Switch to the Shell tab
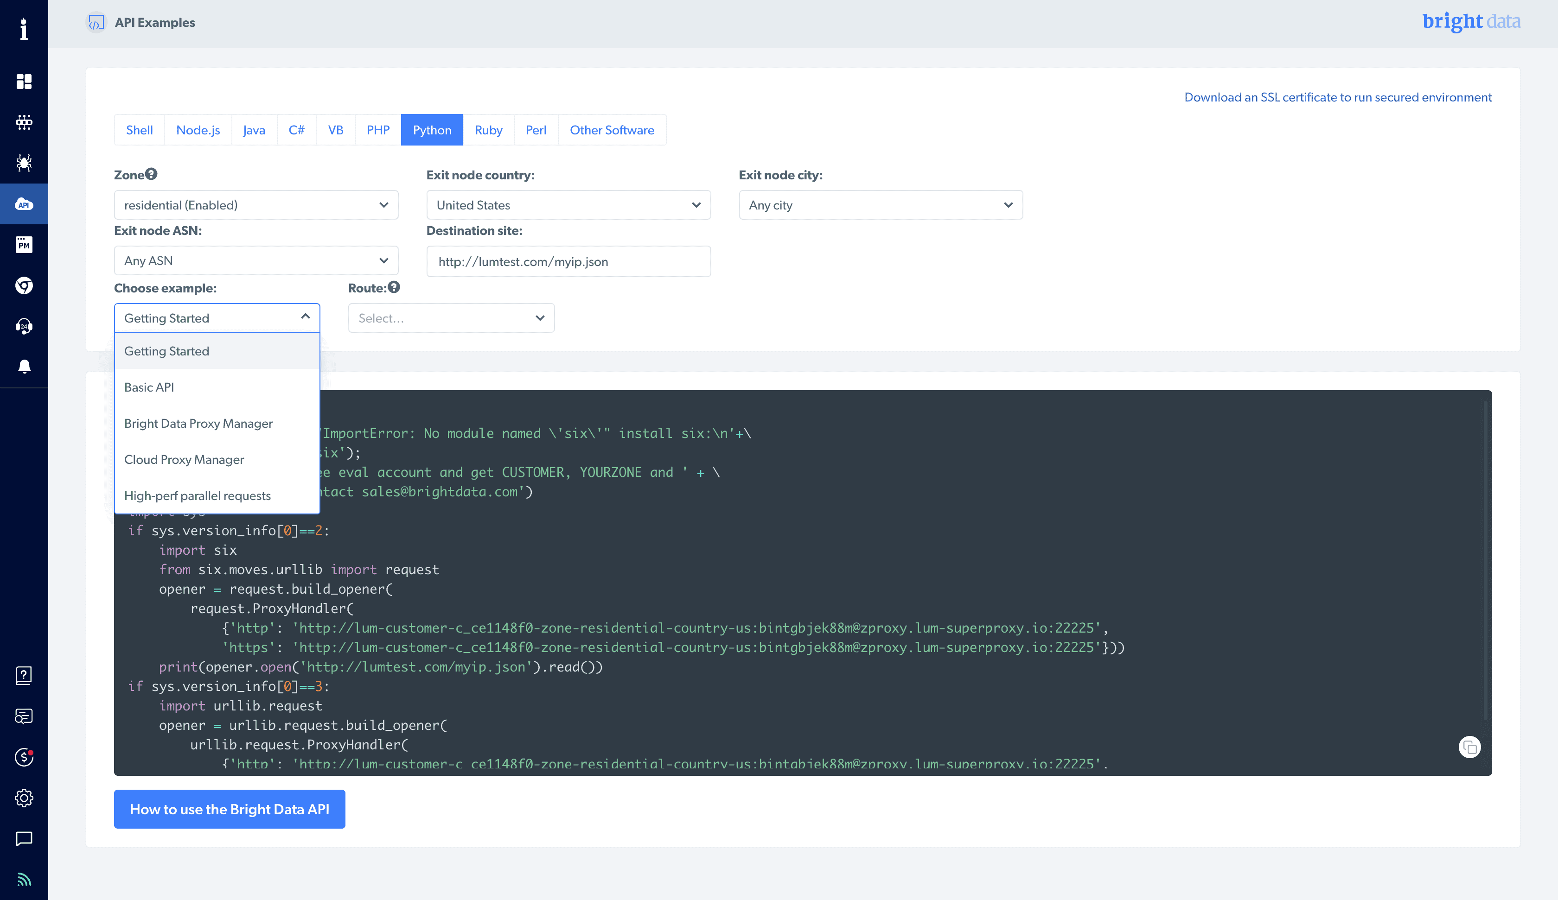This screenshot has width=1558, height=900. click(139, 130)
